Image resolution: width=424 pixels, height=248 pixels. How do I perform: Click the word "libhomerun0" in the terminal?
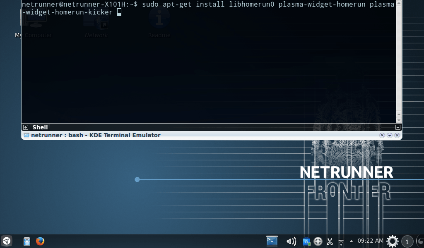[x=252, y=4]
